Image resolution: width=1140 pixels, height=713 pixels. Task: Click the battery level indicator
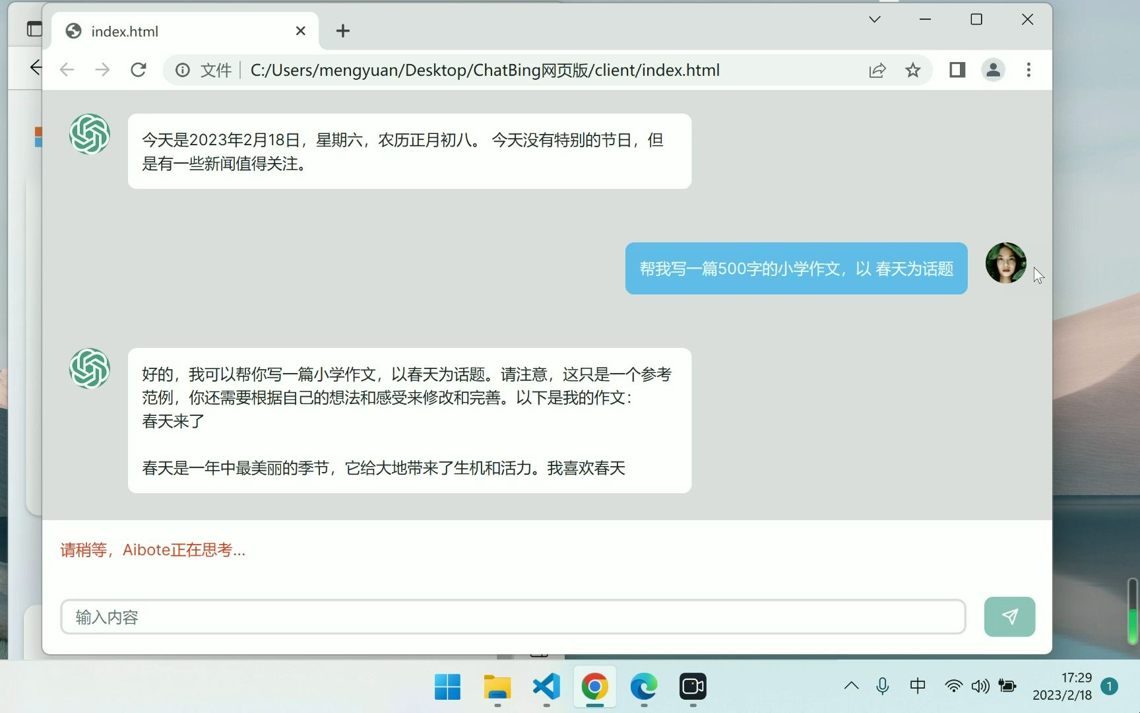point(1007,686)
